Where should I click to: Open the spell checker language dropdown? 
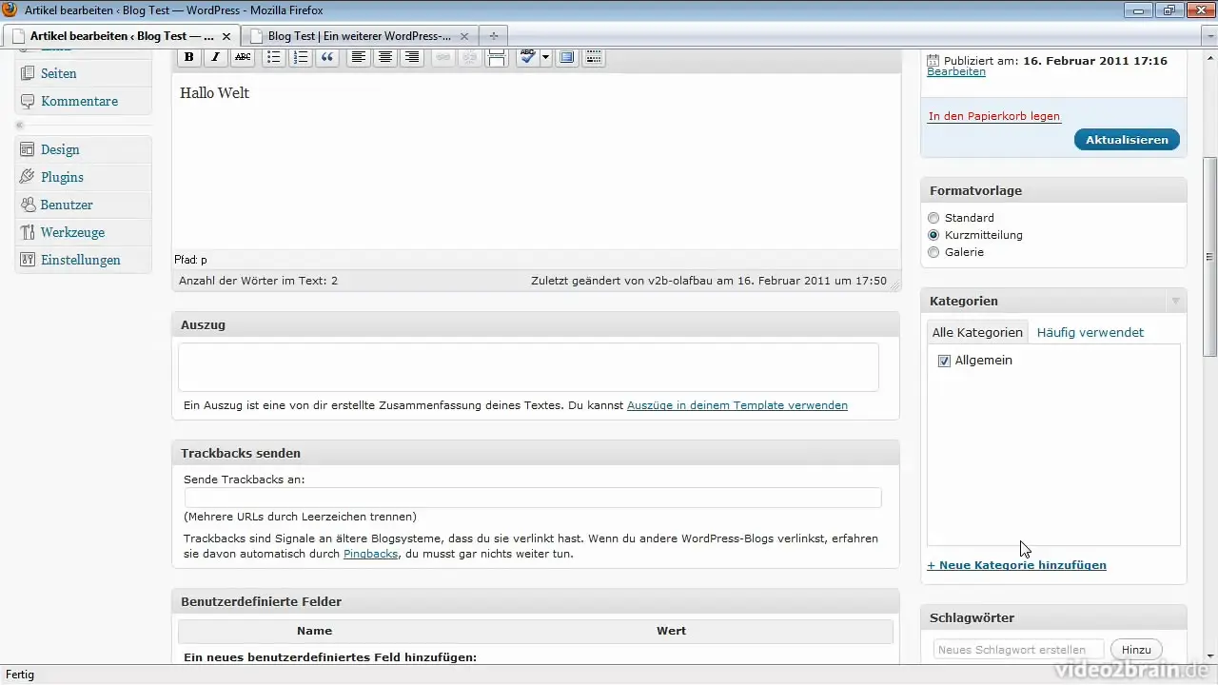point(546,57)
